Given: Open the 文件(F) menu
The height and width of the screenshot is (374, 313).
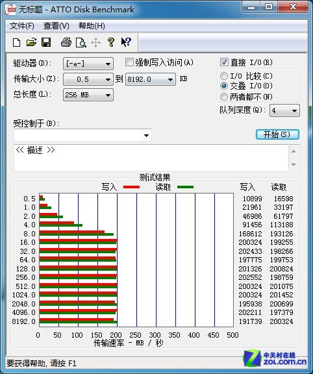Looking at the screenshot, I should click(21, 26).
